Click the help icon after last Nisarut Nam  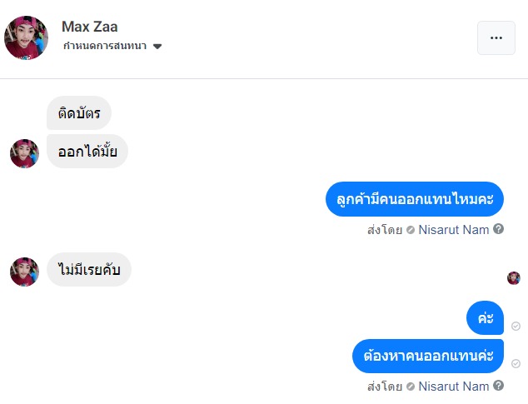pyautogui.click(x=499, y=387)
